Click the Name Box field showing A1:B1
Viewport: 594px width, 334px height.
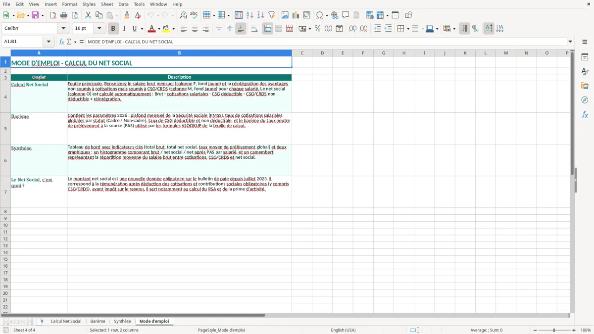click(x=22, y=42)
